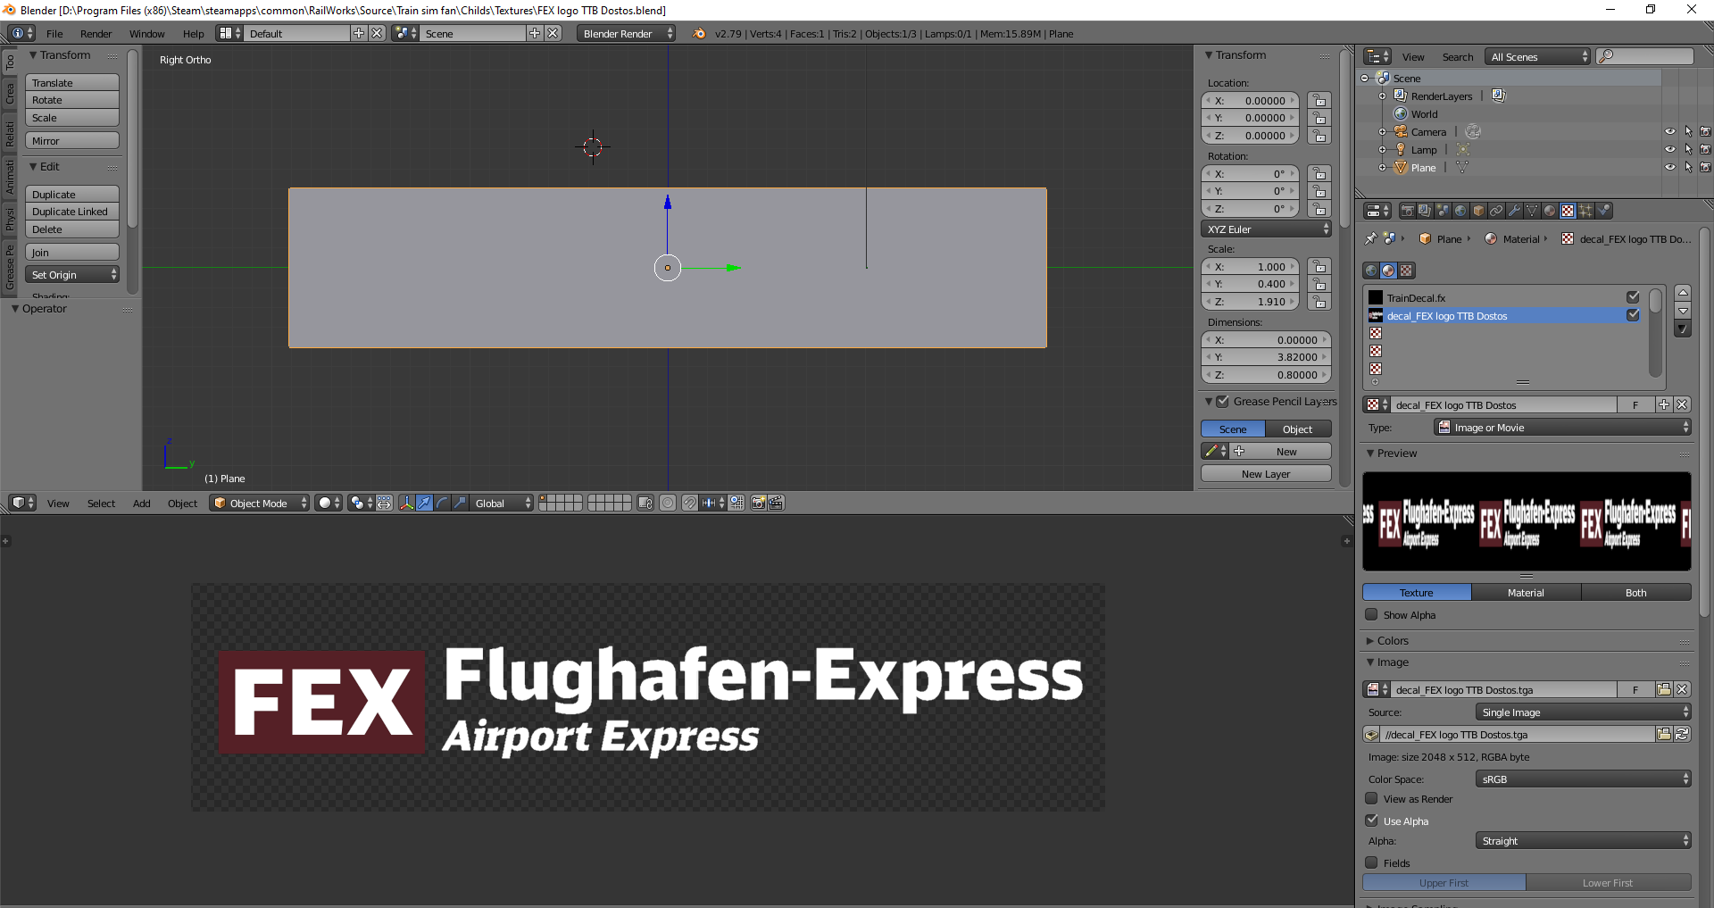The width and height of the screenshot is (1714, 908).
Task: Open the Window menu
Action: (x=146, y=33)
